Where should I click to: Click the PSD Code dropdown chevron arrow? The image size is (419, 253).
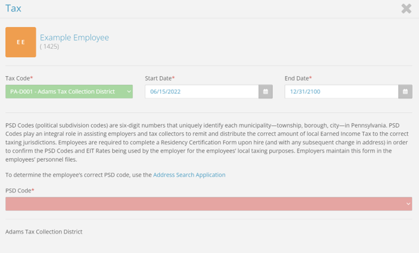tap(409, 204)
